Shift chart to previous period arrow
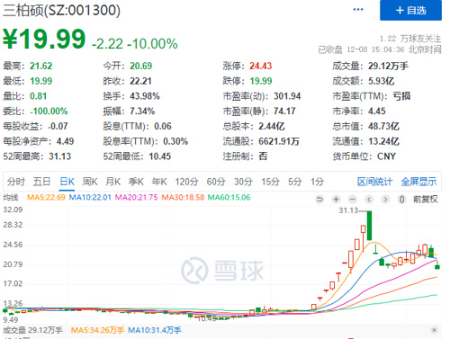The width and height of the screenshot is (450, 339). 369,199
